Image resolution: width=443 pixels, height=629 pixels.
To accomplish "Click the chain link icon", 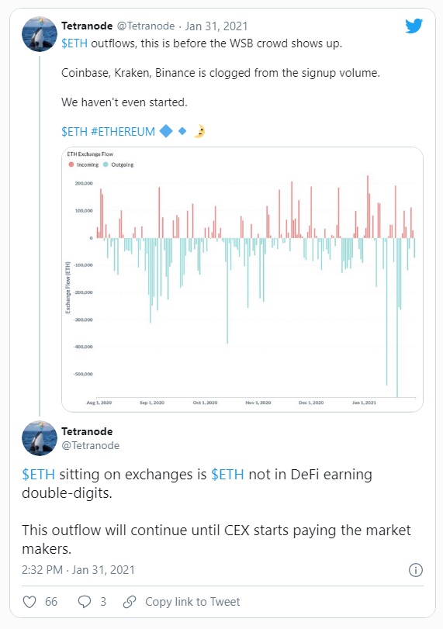I will (x=130, y=602).
